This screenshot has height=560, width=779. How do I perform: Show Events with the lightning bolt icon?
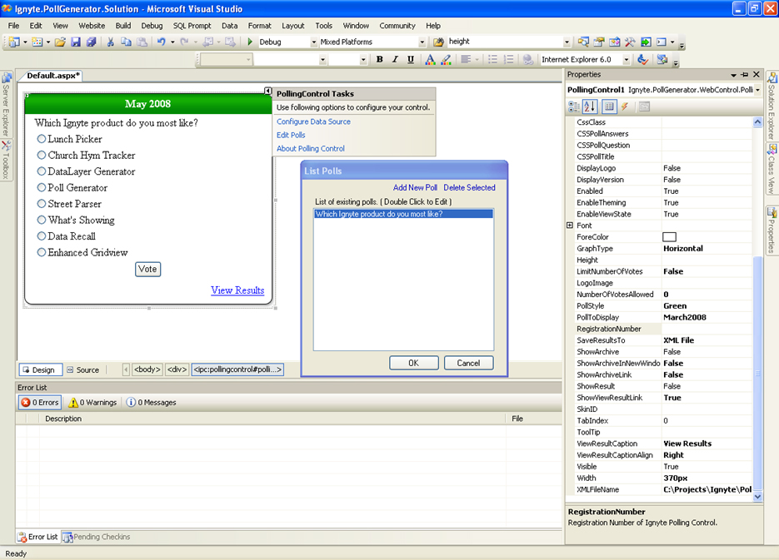625,107
